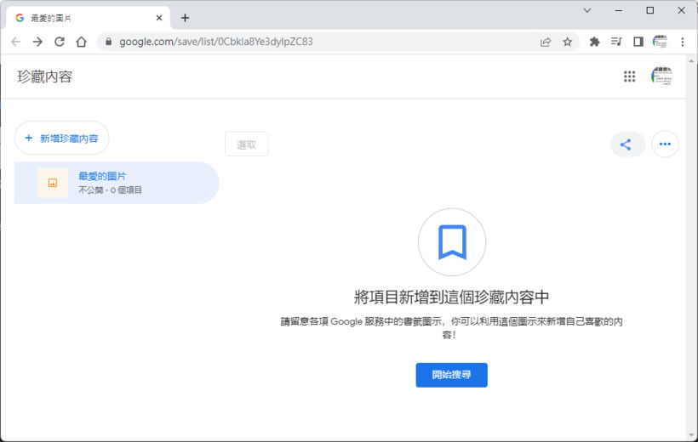Open the Google apps grid
The height and width of the screenshot is (442, 698).
(x=629, y=76)
